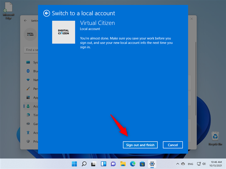Open taskbar Search
Viewport: 226px width, 169px height.
tap(84, 164)
